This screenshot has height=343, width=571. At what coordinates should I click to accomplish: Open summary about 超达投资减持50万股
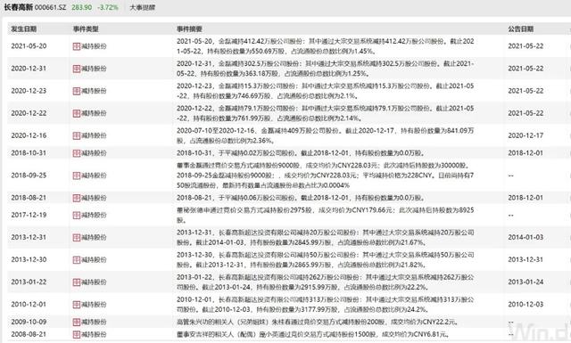[x=325, y=260]
